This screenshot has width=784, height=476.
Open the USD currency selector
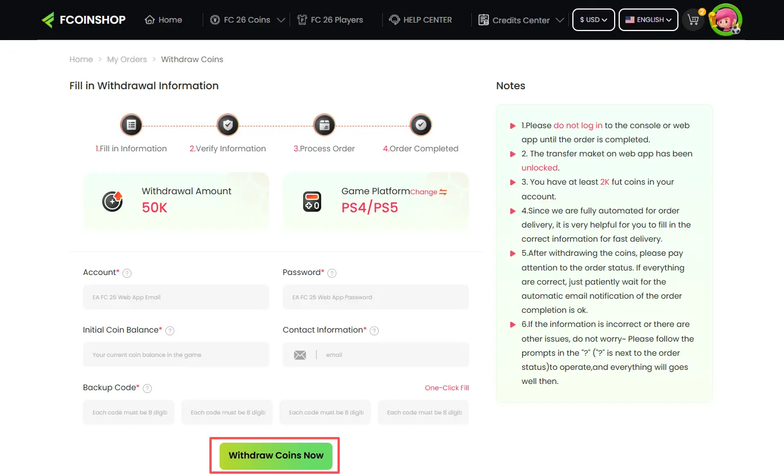(593, 19)
